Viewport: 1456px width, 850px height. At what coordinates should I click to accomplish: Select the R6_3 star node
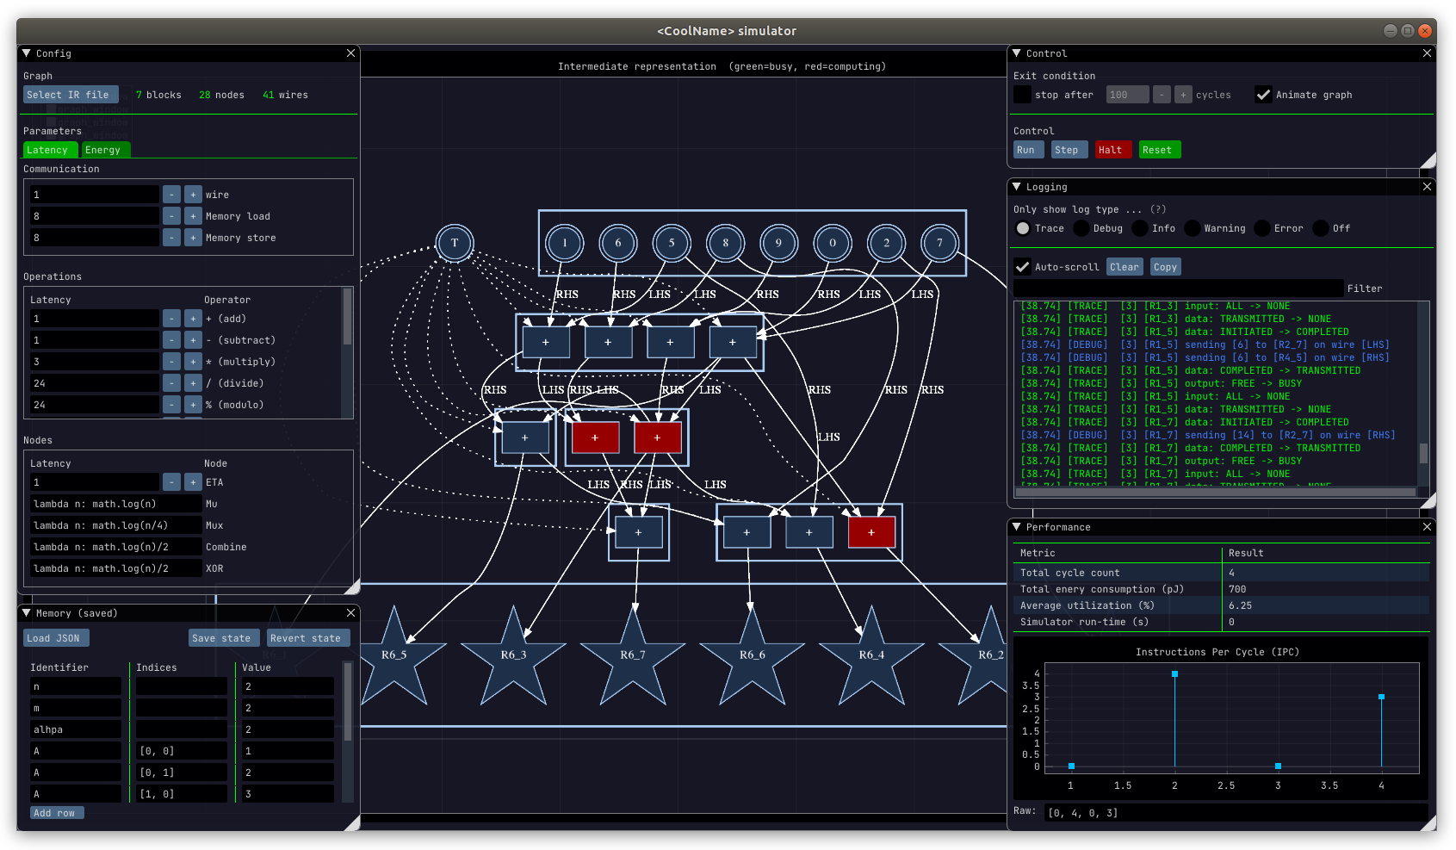513,660
